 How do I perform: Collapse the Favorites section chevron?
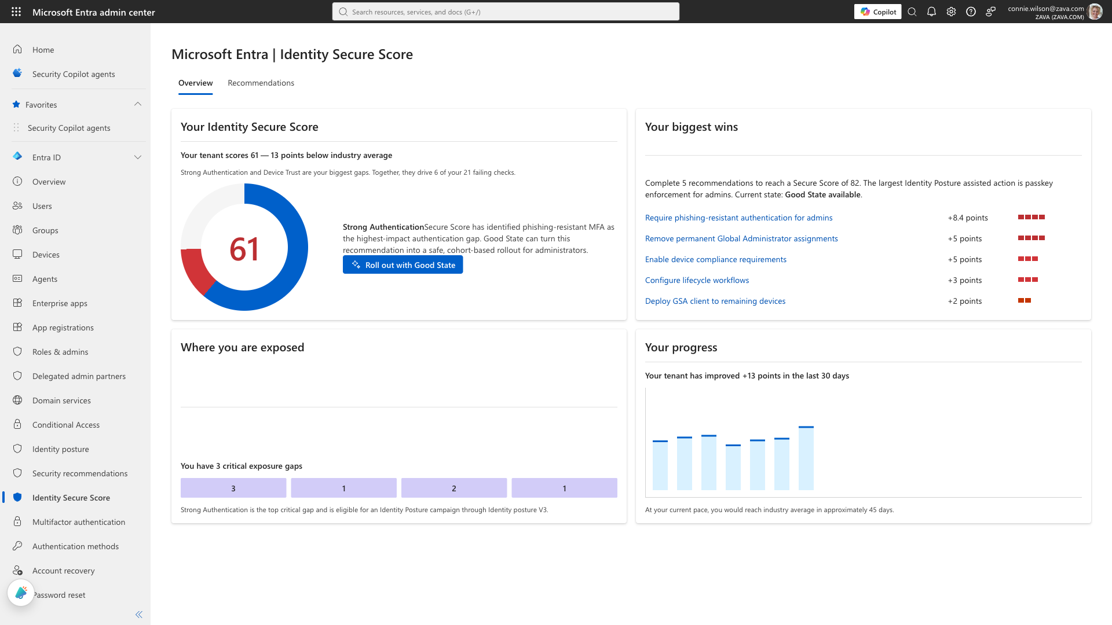pyautogui.click(x=137, y=104)
